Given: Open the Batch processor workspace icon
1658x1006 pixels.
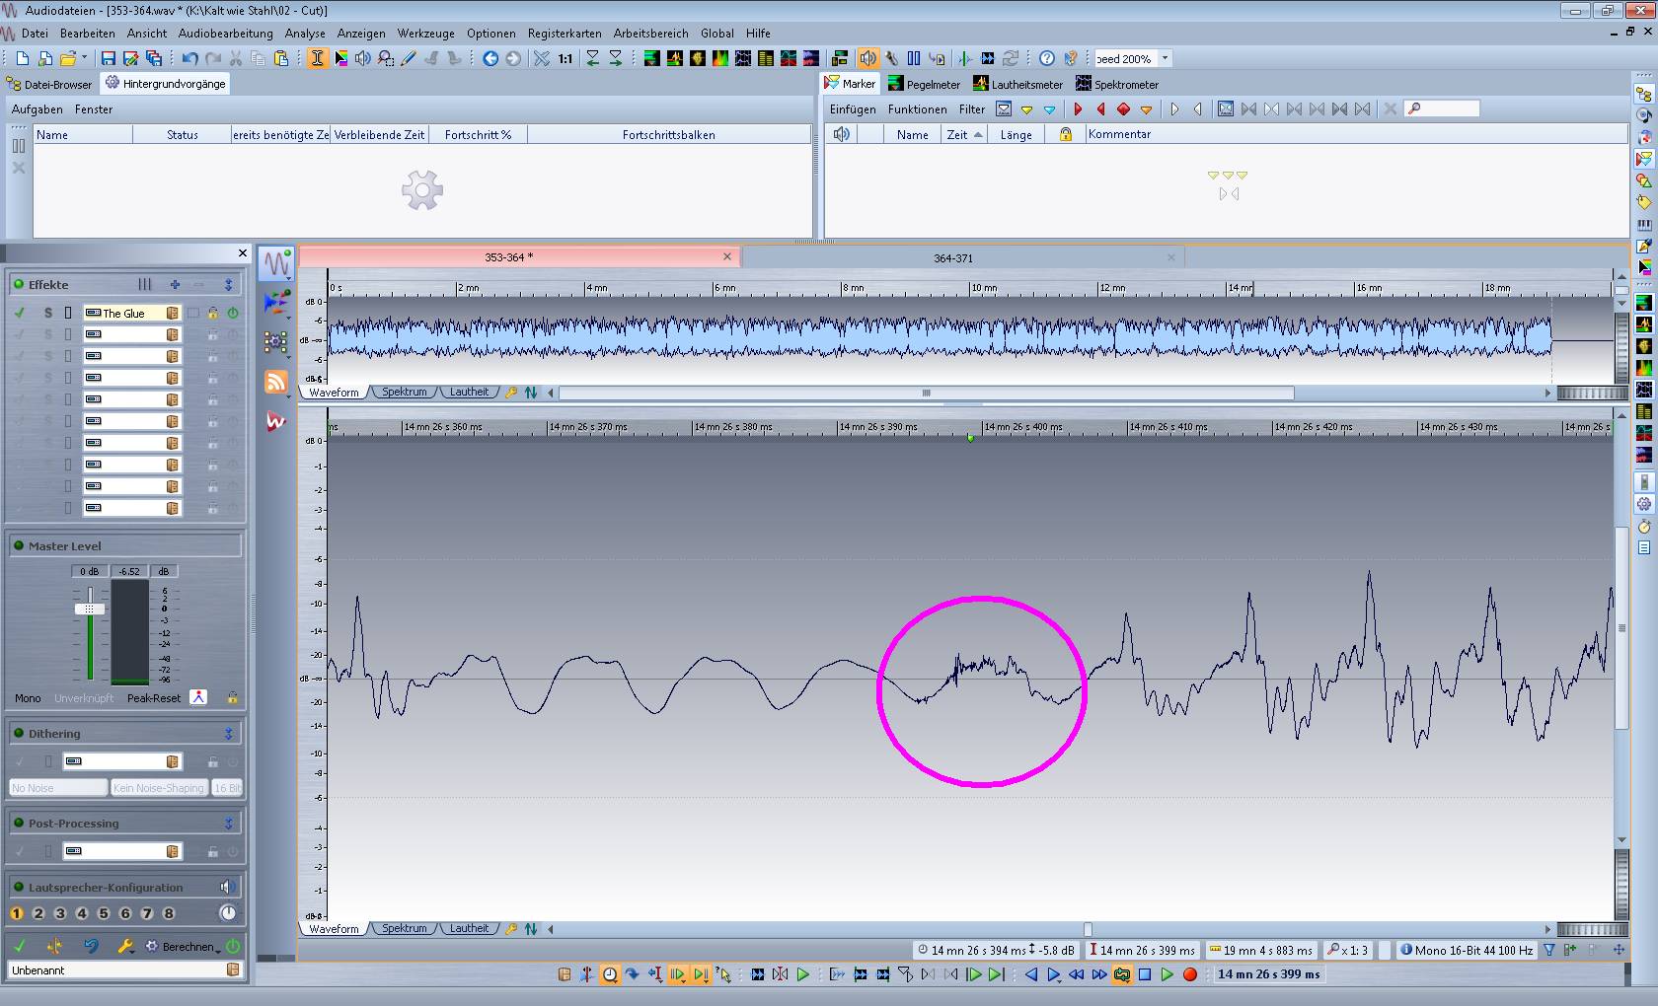Looking at the screenshot, I should click(276, 342).
